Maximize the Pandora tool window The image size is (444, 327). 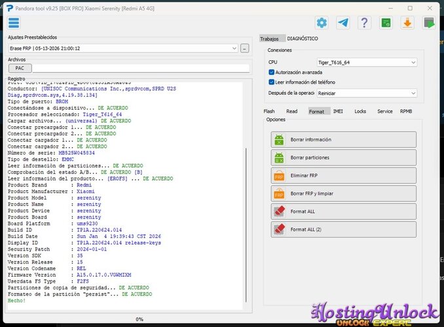click(410, 9)
